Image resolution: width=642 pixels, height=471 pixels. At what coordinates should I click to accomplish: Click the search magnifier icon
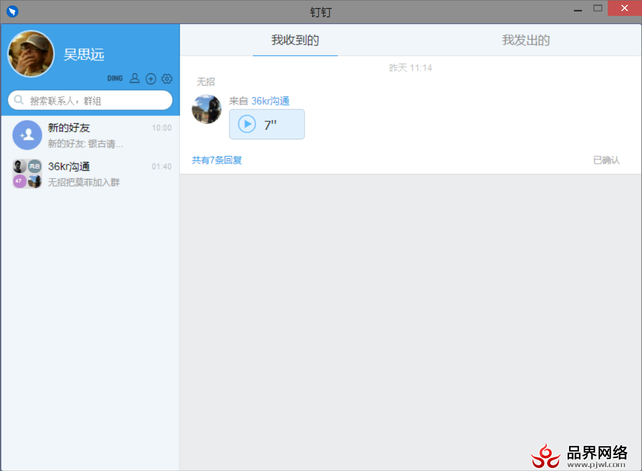coord(19,100)
